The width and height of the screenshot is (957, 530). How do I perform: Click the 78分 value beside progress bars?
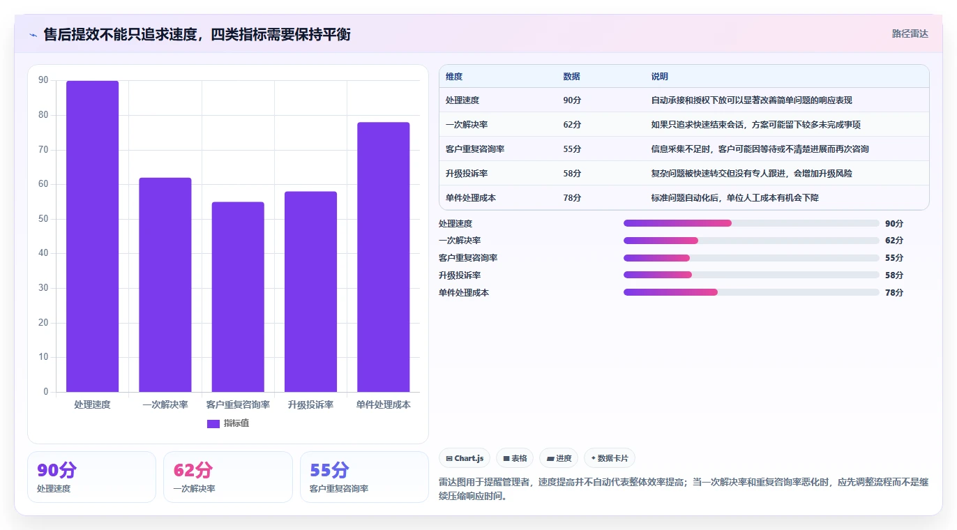(x=894, y=293)
